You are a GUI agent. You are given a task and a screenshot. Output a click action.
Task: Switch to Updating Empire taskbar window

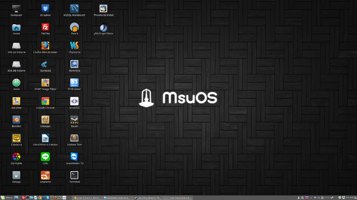coord(147,198)
